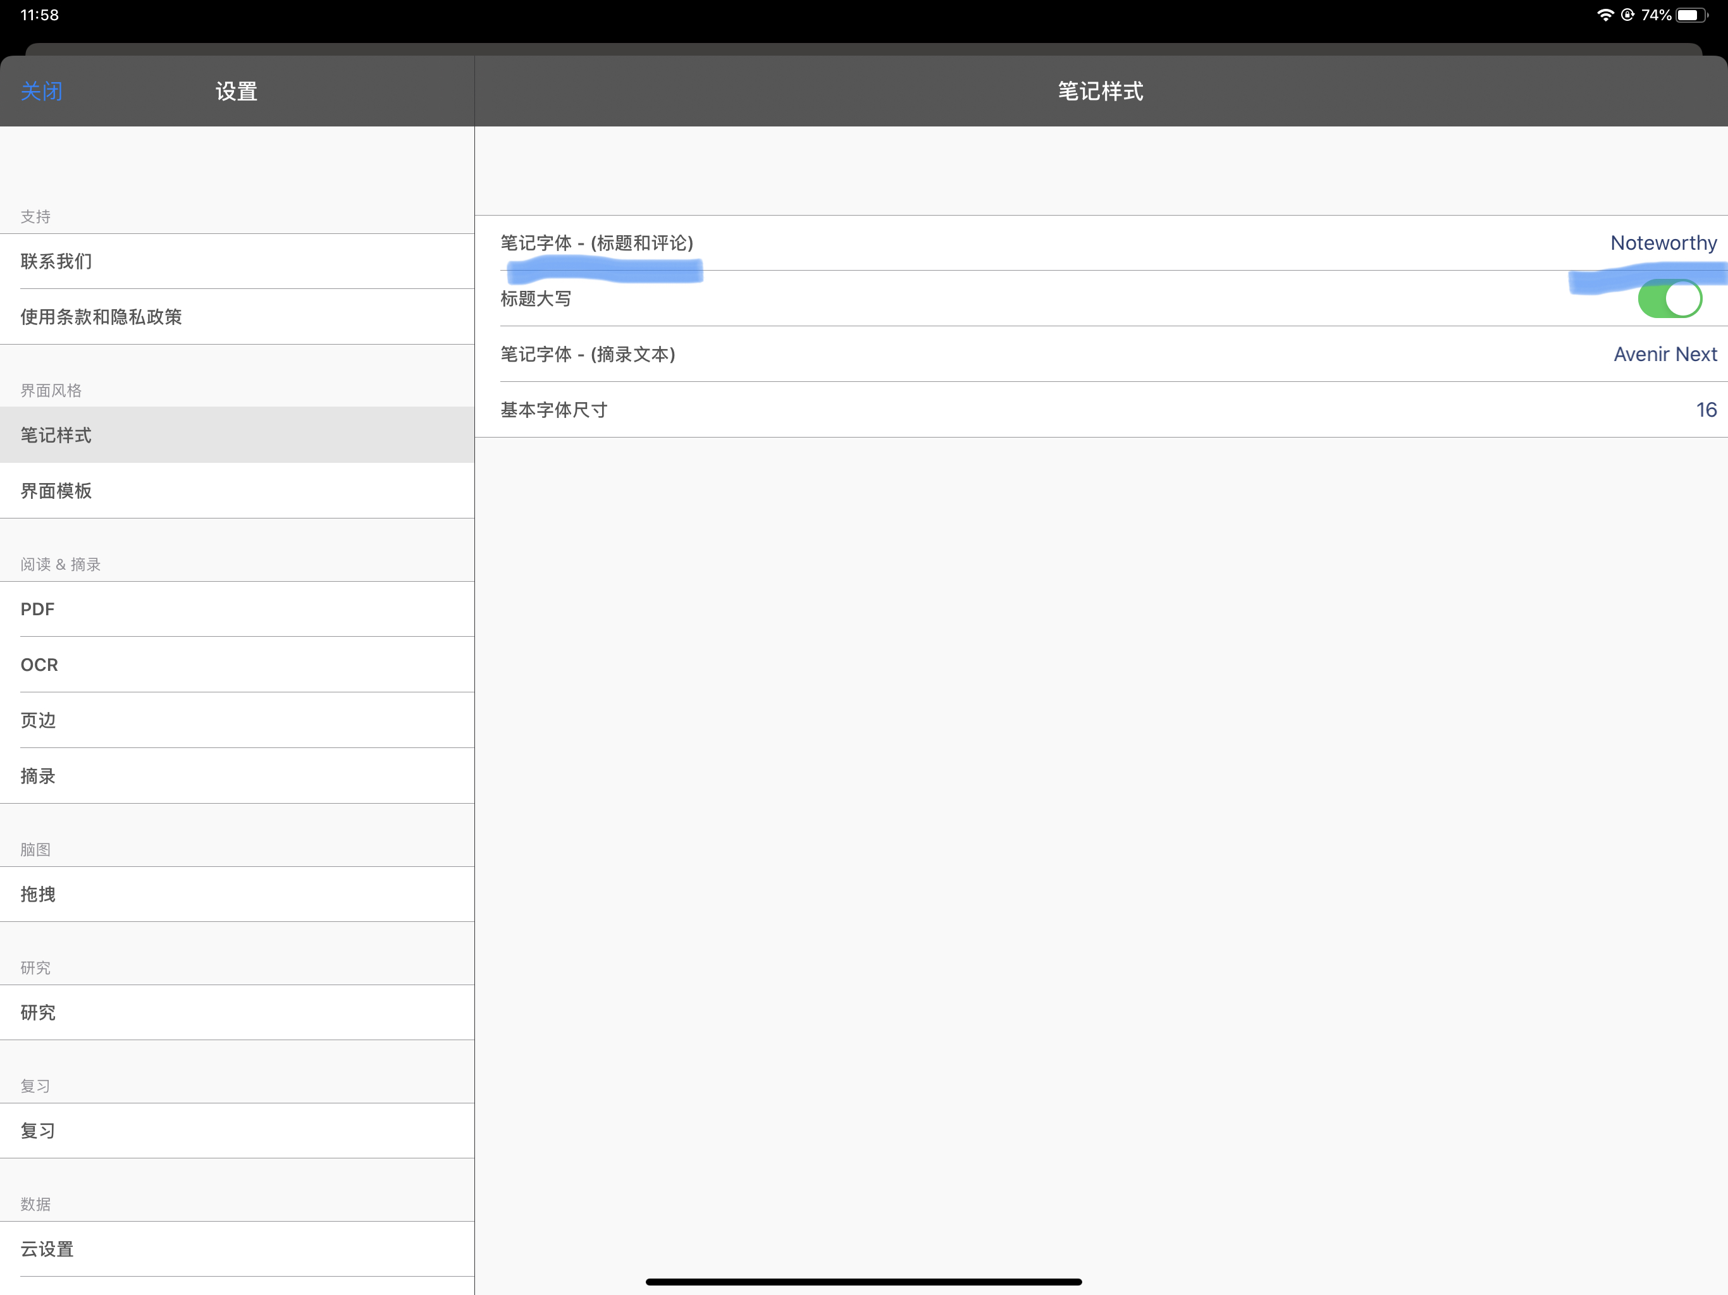Open 页边 settings
This screenshot has width=1728, height=1295.
[237, 720]
